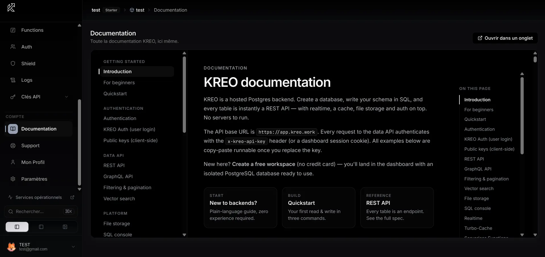Click the Rechercher search field

[41, 212]
